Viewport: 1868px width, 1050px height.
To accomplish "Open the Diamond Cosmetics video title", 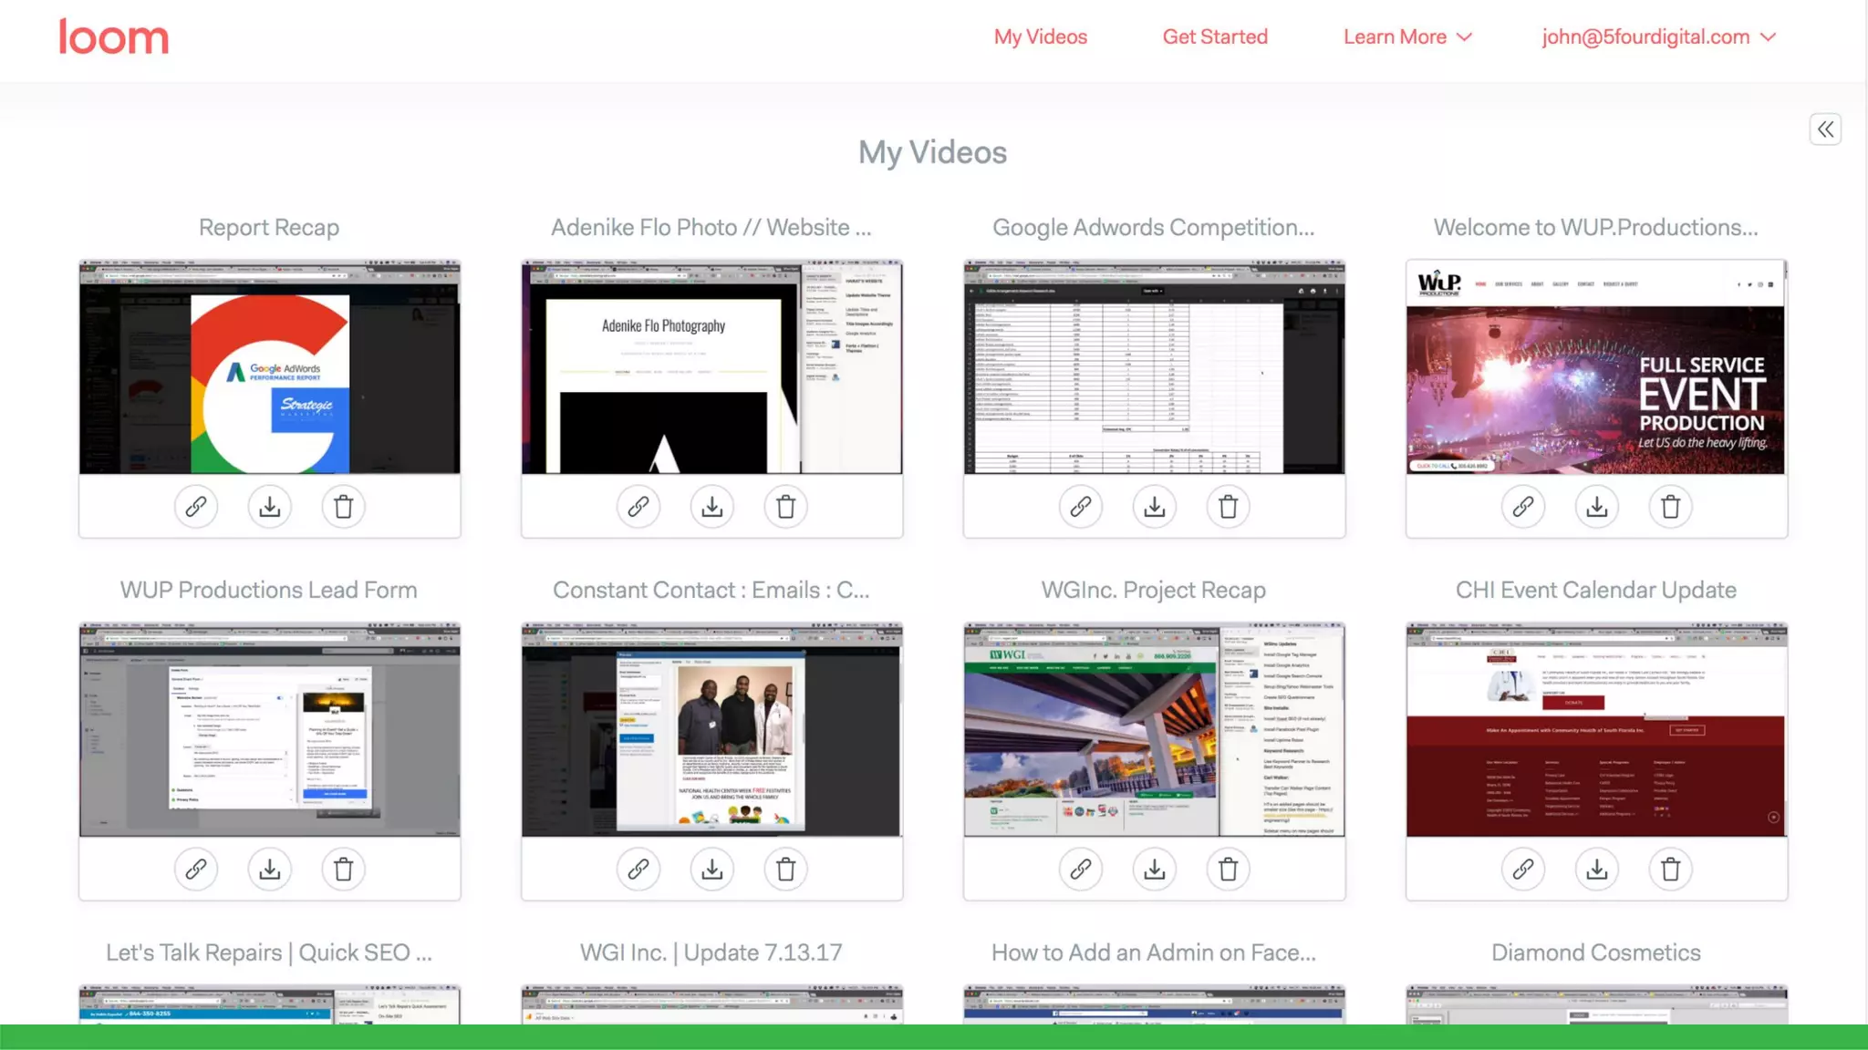I will pos(1596,952).
